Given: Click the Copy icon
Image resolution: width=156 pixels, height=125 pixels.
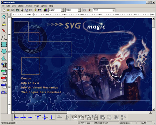Looking at the screenshot, I should pyautogui.click(x=26, y=10).
